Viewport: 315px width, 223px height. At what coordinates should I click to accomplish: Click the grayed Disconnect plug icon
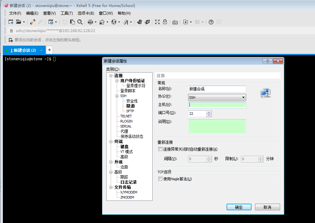point(40,22)
